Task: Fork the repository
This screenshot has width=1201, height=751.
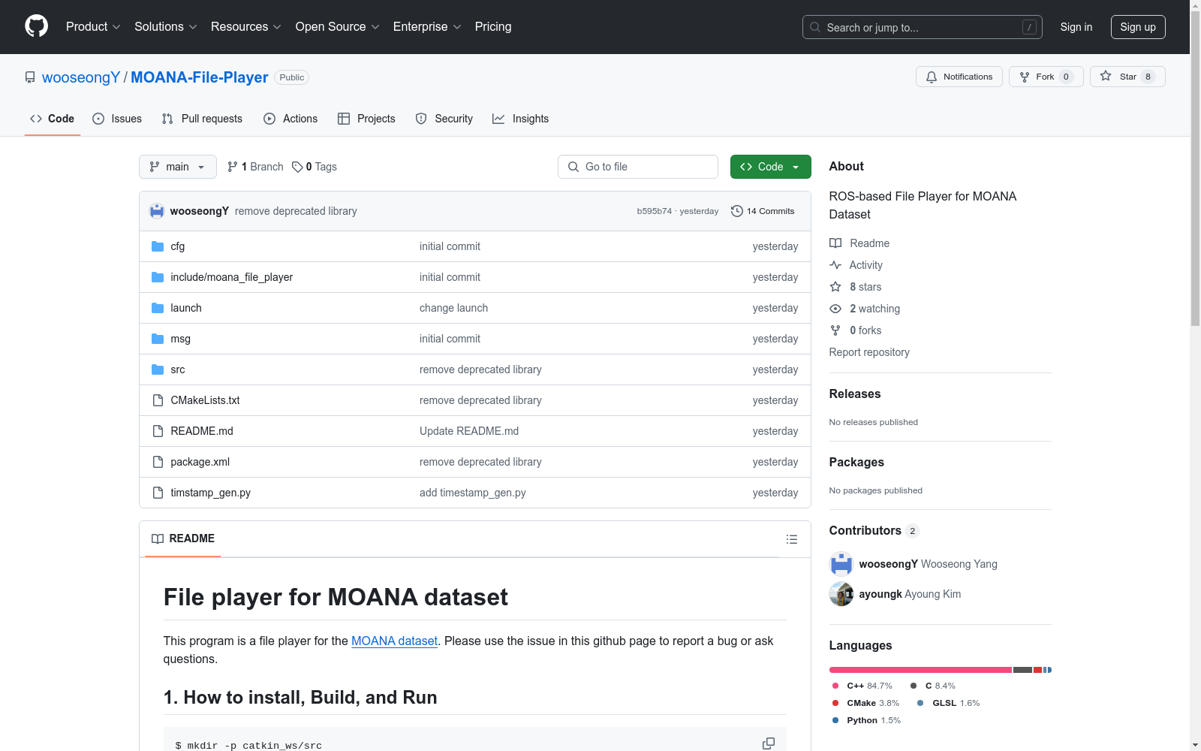Action: [x=1046, y=77]
